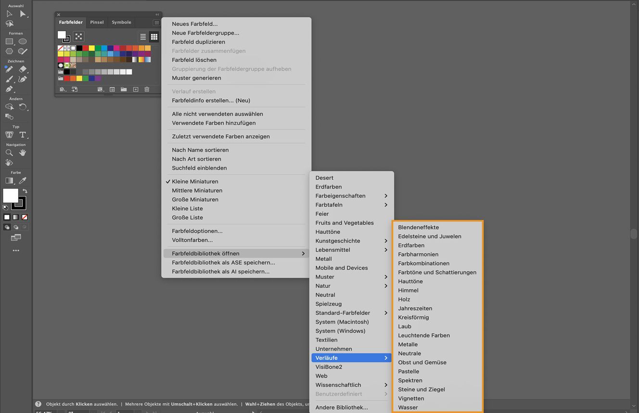Activate the Zoom magnifier tool
The height and width of the screenshot is (413, 639).
pyautogui.click(x=9, y=153)
